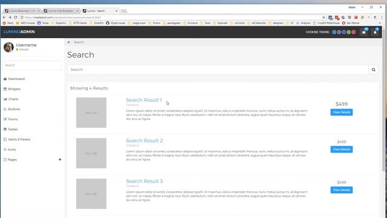Click the Search breadcrumb text

79,42
